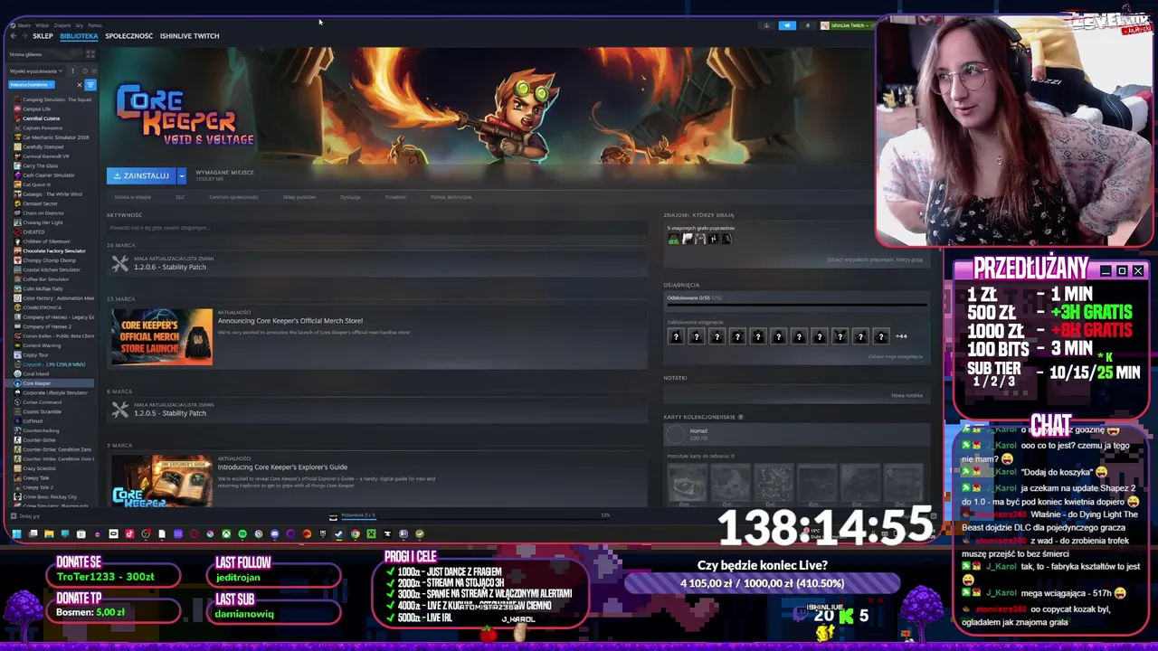
Task: Click the CHEATED game icon in list
Action: (17, 231)
